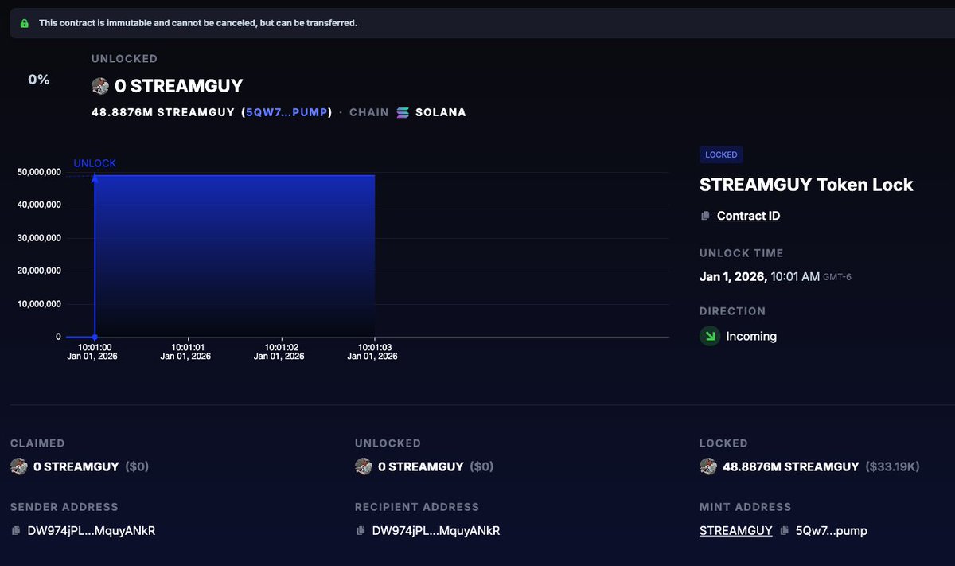Click the UNLOCK label above the chart
The image size is (955, 566).
pos(95,163)
